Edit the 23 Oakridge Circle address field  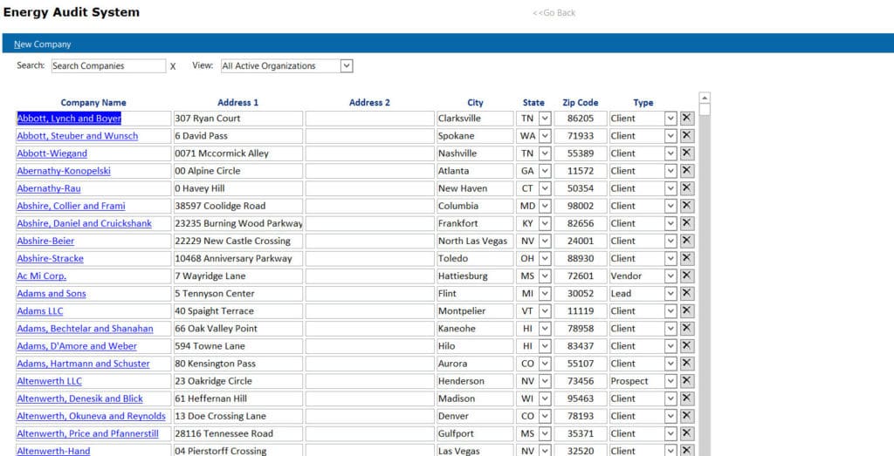click(238, 381)
